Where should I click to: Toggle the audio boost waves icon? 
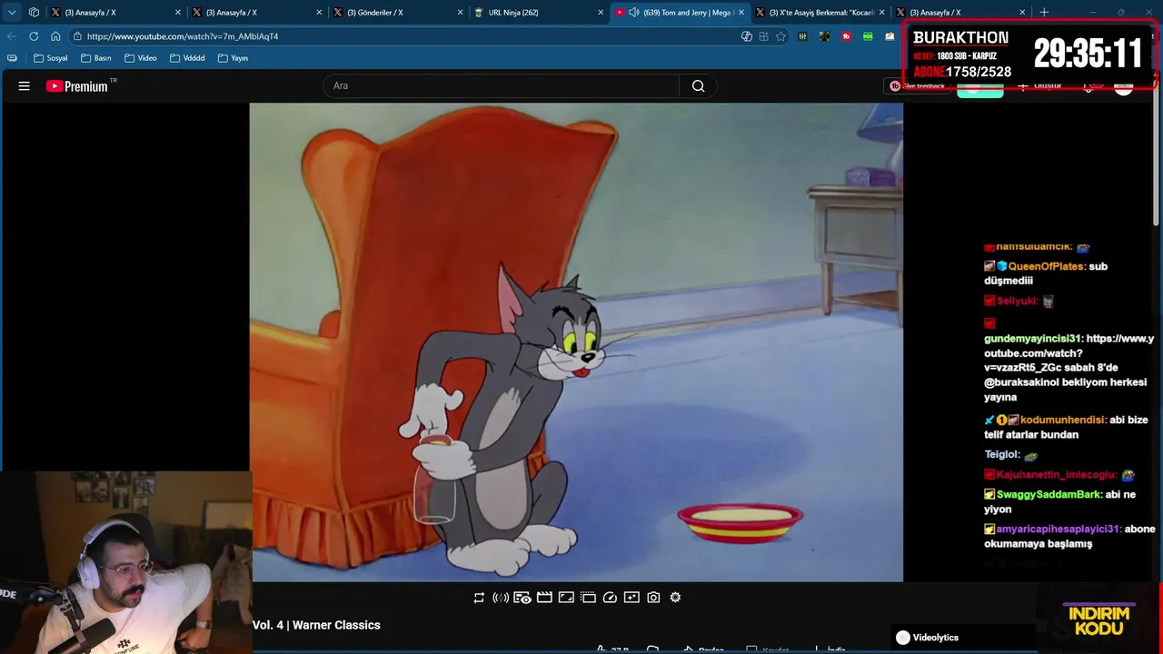(501, 598)
